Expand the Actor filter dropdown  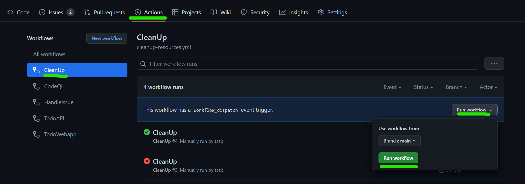point(488,87)
